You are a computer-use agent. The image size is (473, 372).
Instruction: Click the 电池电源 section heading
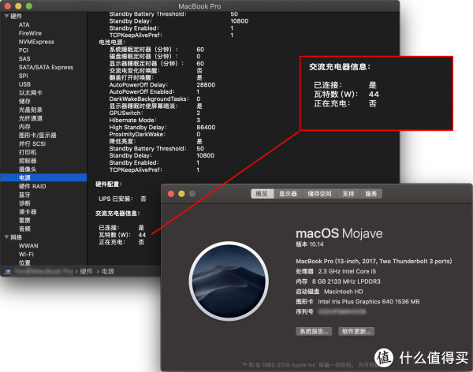click(x=112, y=43)
